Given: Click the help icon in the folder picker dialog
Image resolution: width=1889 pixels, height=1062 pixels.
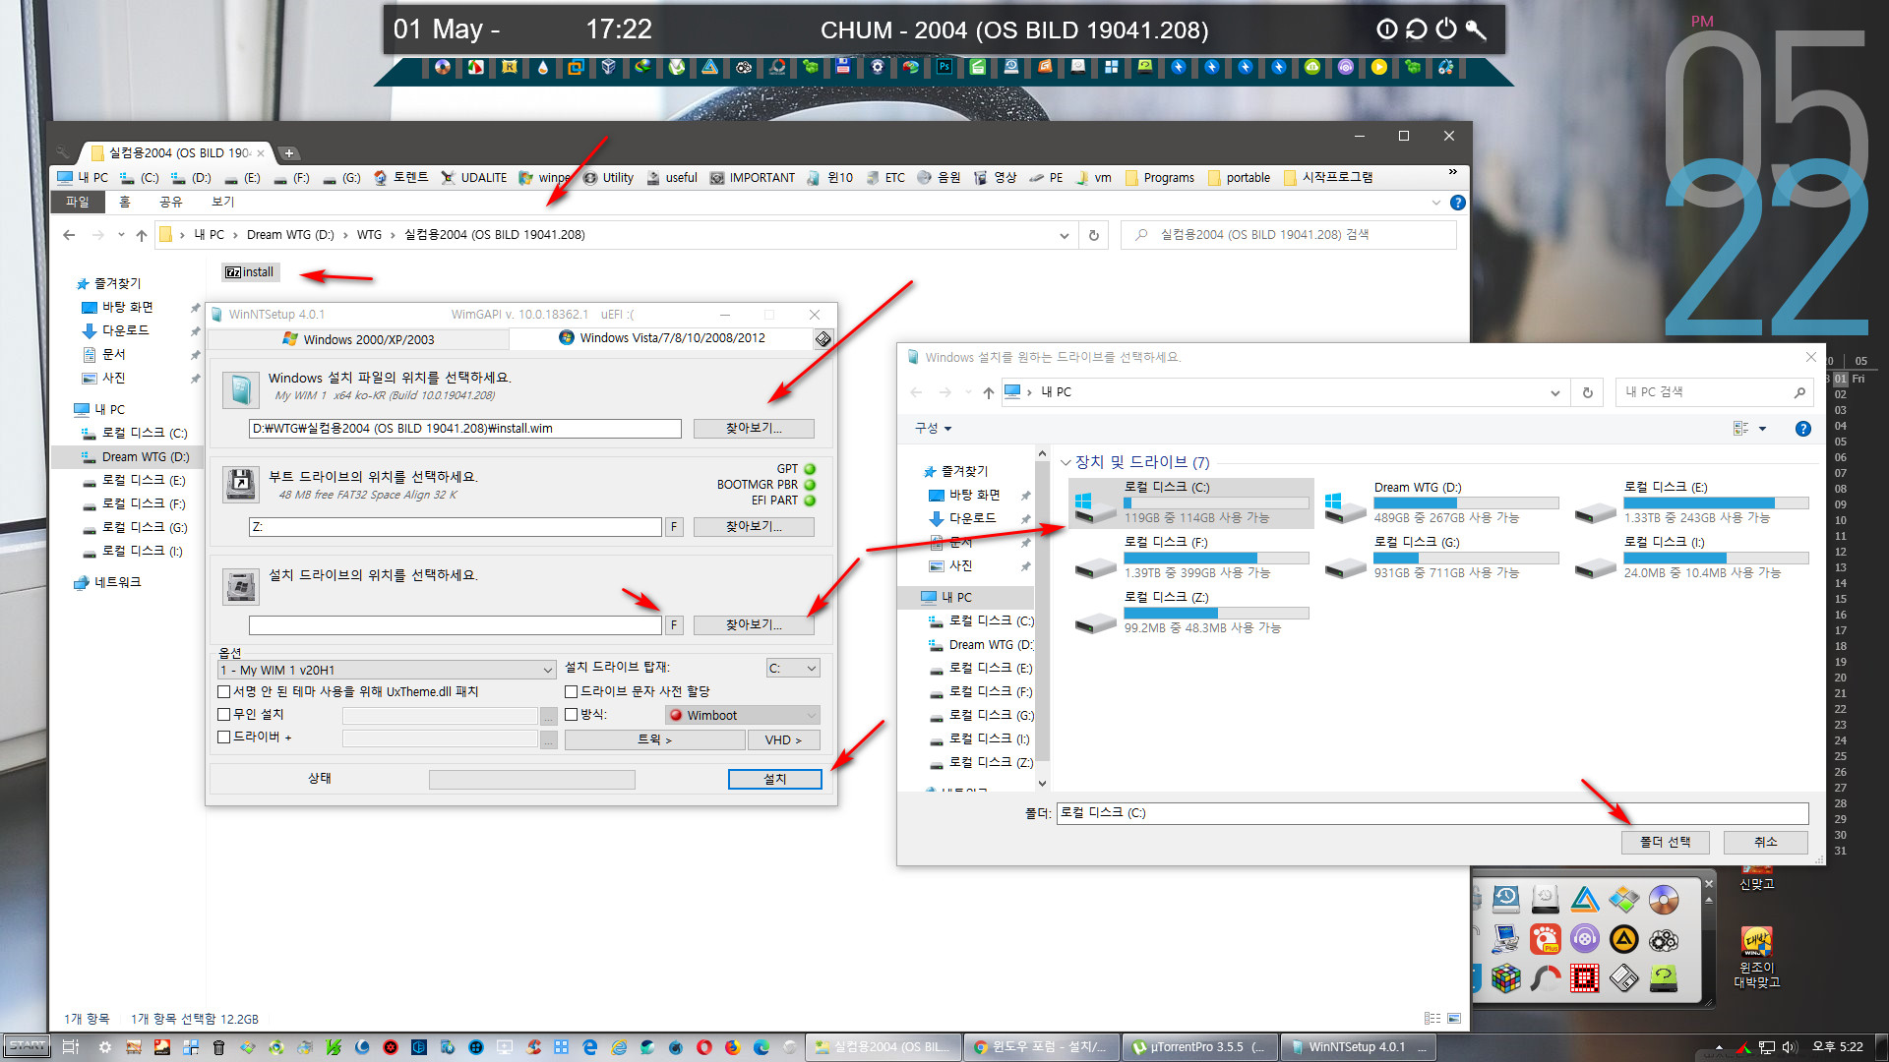Looking at the screenshot, I should [x=1802, y=429].
